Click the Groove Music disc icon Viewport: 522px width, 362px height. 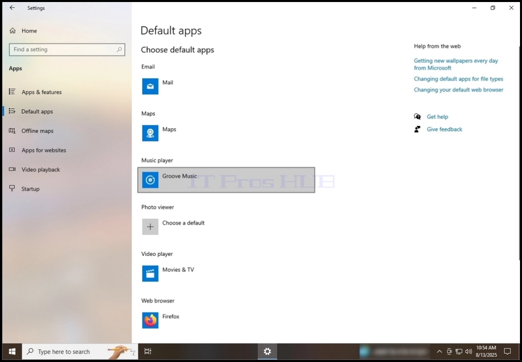tap(150, 180)
